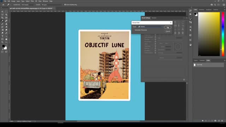Select the Move tool
This screenshot has width=226, height=127.
2,12
